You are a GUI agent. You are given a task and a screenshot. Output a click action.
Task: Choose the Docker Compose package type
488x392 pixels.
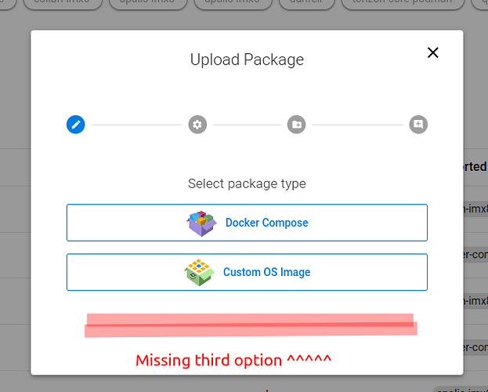[247, 223]
